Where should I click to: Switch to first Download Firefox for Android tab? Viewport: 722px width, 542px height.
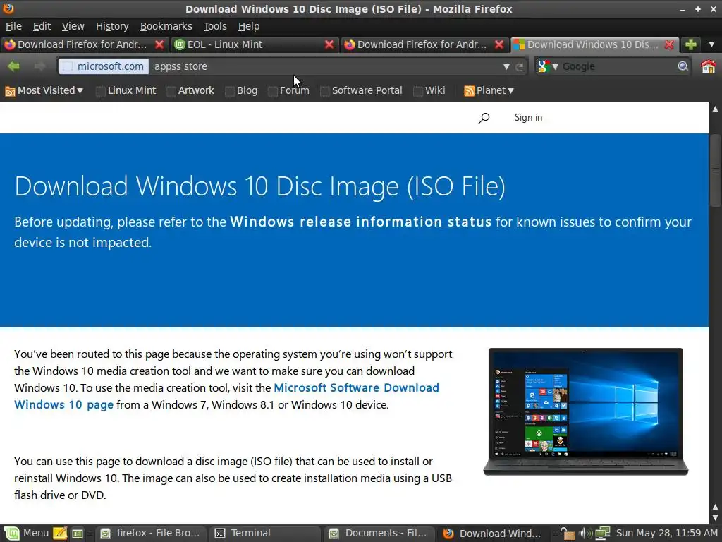click(85, 44)
